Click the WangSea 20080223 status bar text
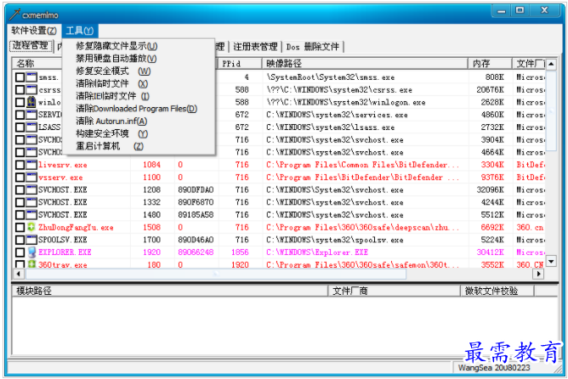Viewport: 568px width, 379px height. [x=494, y=368]
